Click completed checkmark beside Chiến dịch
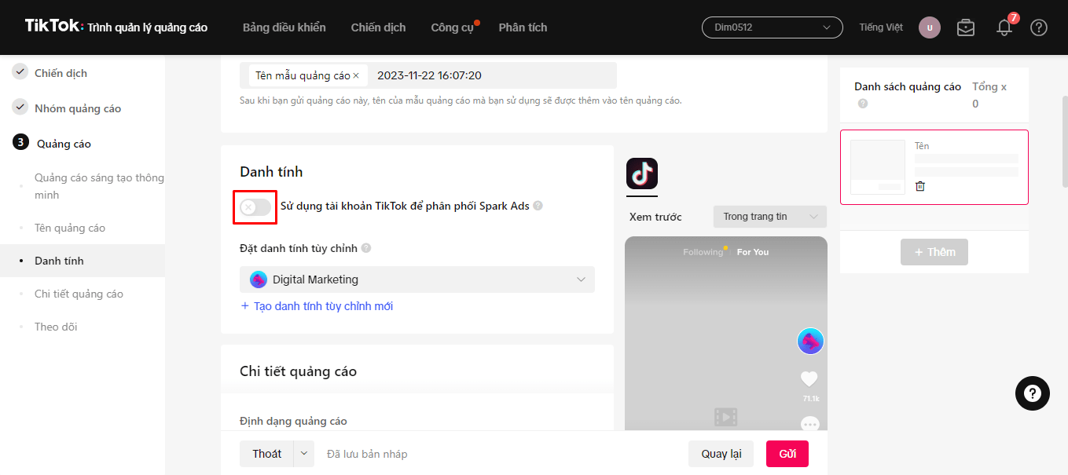The width and height of the screenshot is (1068, 475). click(20, 72)
